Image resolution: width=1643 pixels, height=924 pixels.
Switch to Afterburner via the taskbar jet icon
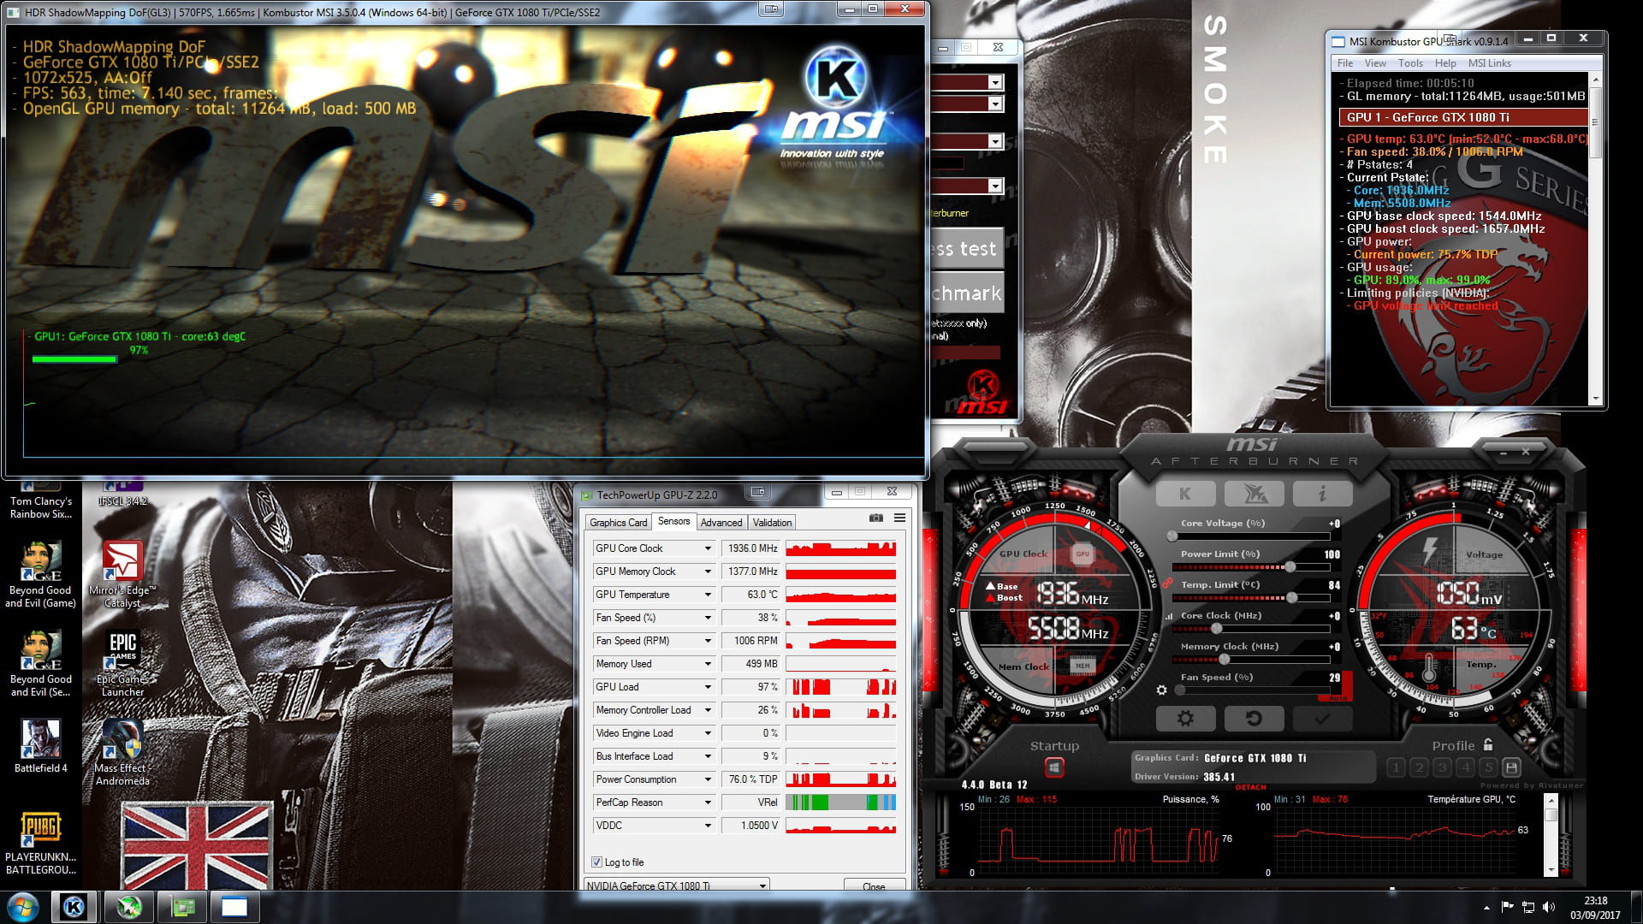(x=129, y=907)
